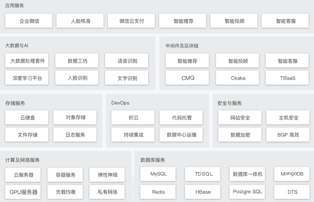The width and height of the screenshot is (314, 202).
Task: Open the 文件存储 card
Action: tap(27, 135)
